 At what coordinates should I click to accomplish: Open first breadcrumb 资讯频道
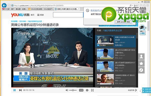(x=14, y=21)
